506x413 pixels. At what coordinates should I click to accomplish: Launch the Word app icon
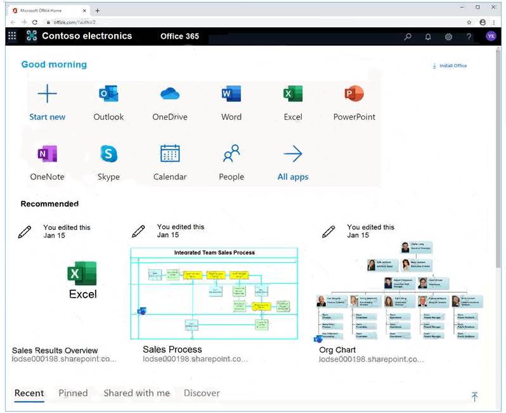[231, 94]
